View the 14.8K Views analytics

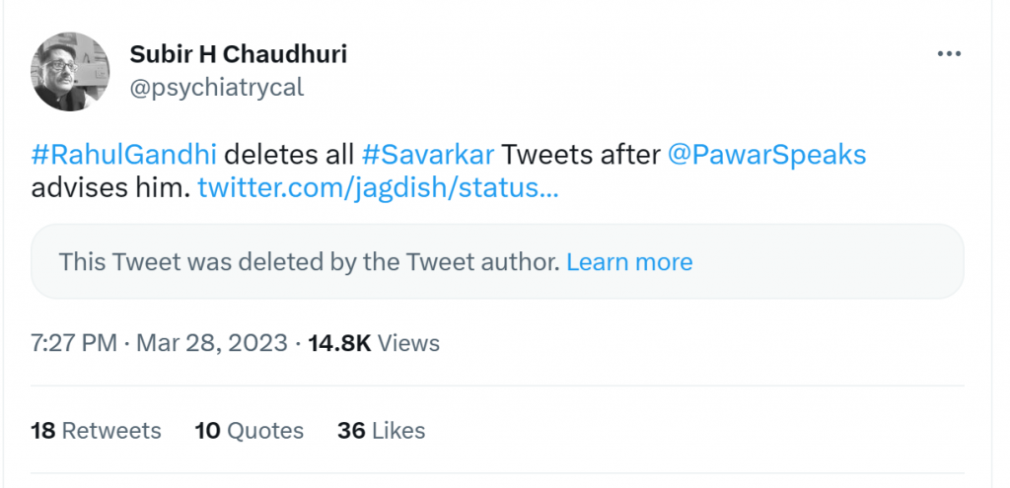(x=374, y=343)
